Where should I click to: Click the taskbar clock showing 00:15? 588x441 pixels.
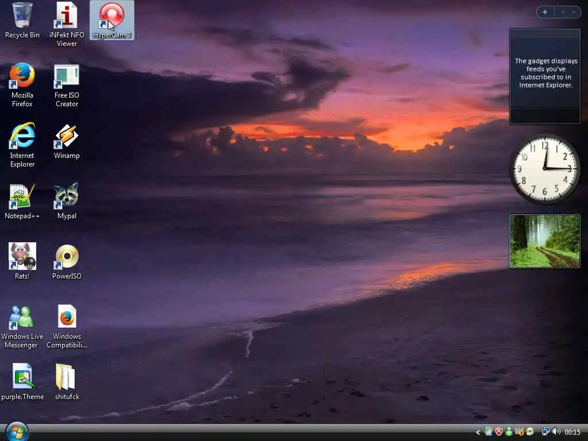click(572, 432)
